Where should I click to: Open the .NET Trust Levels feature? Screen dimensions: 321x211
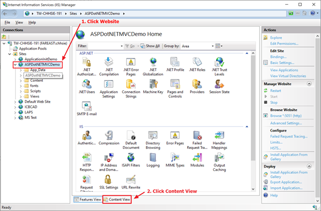point(219,67)
